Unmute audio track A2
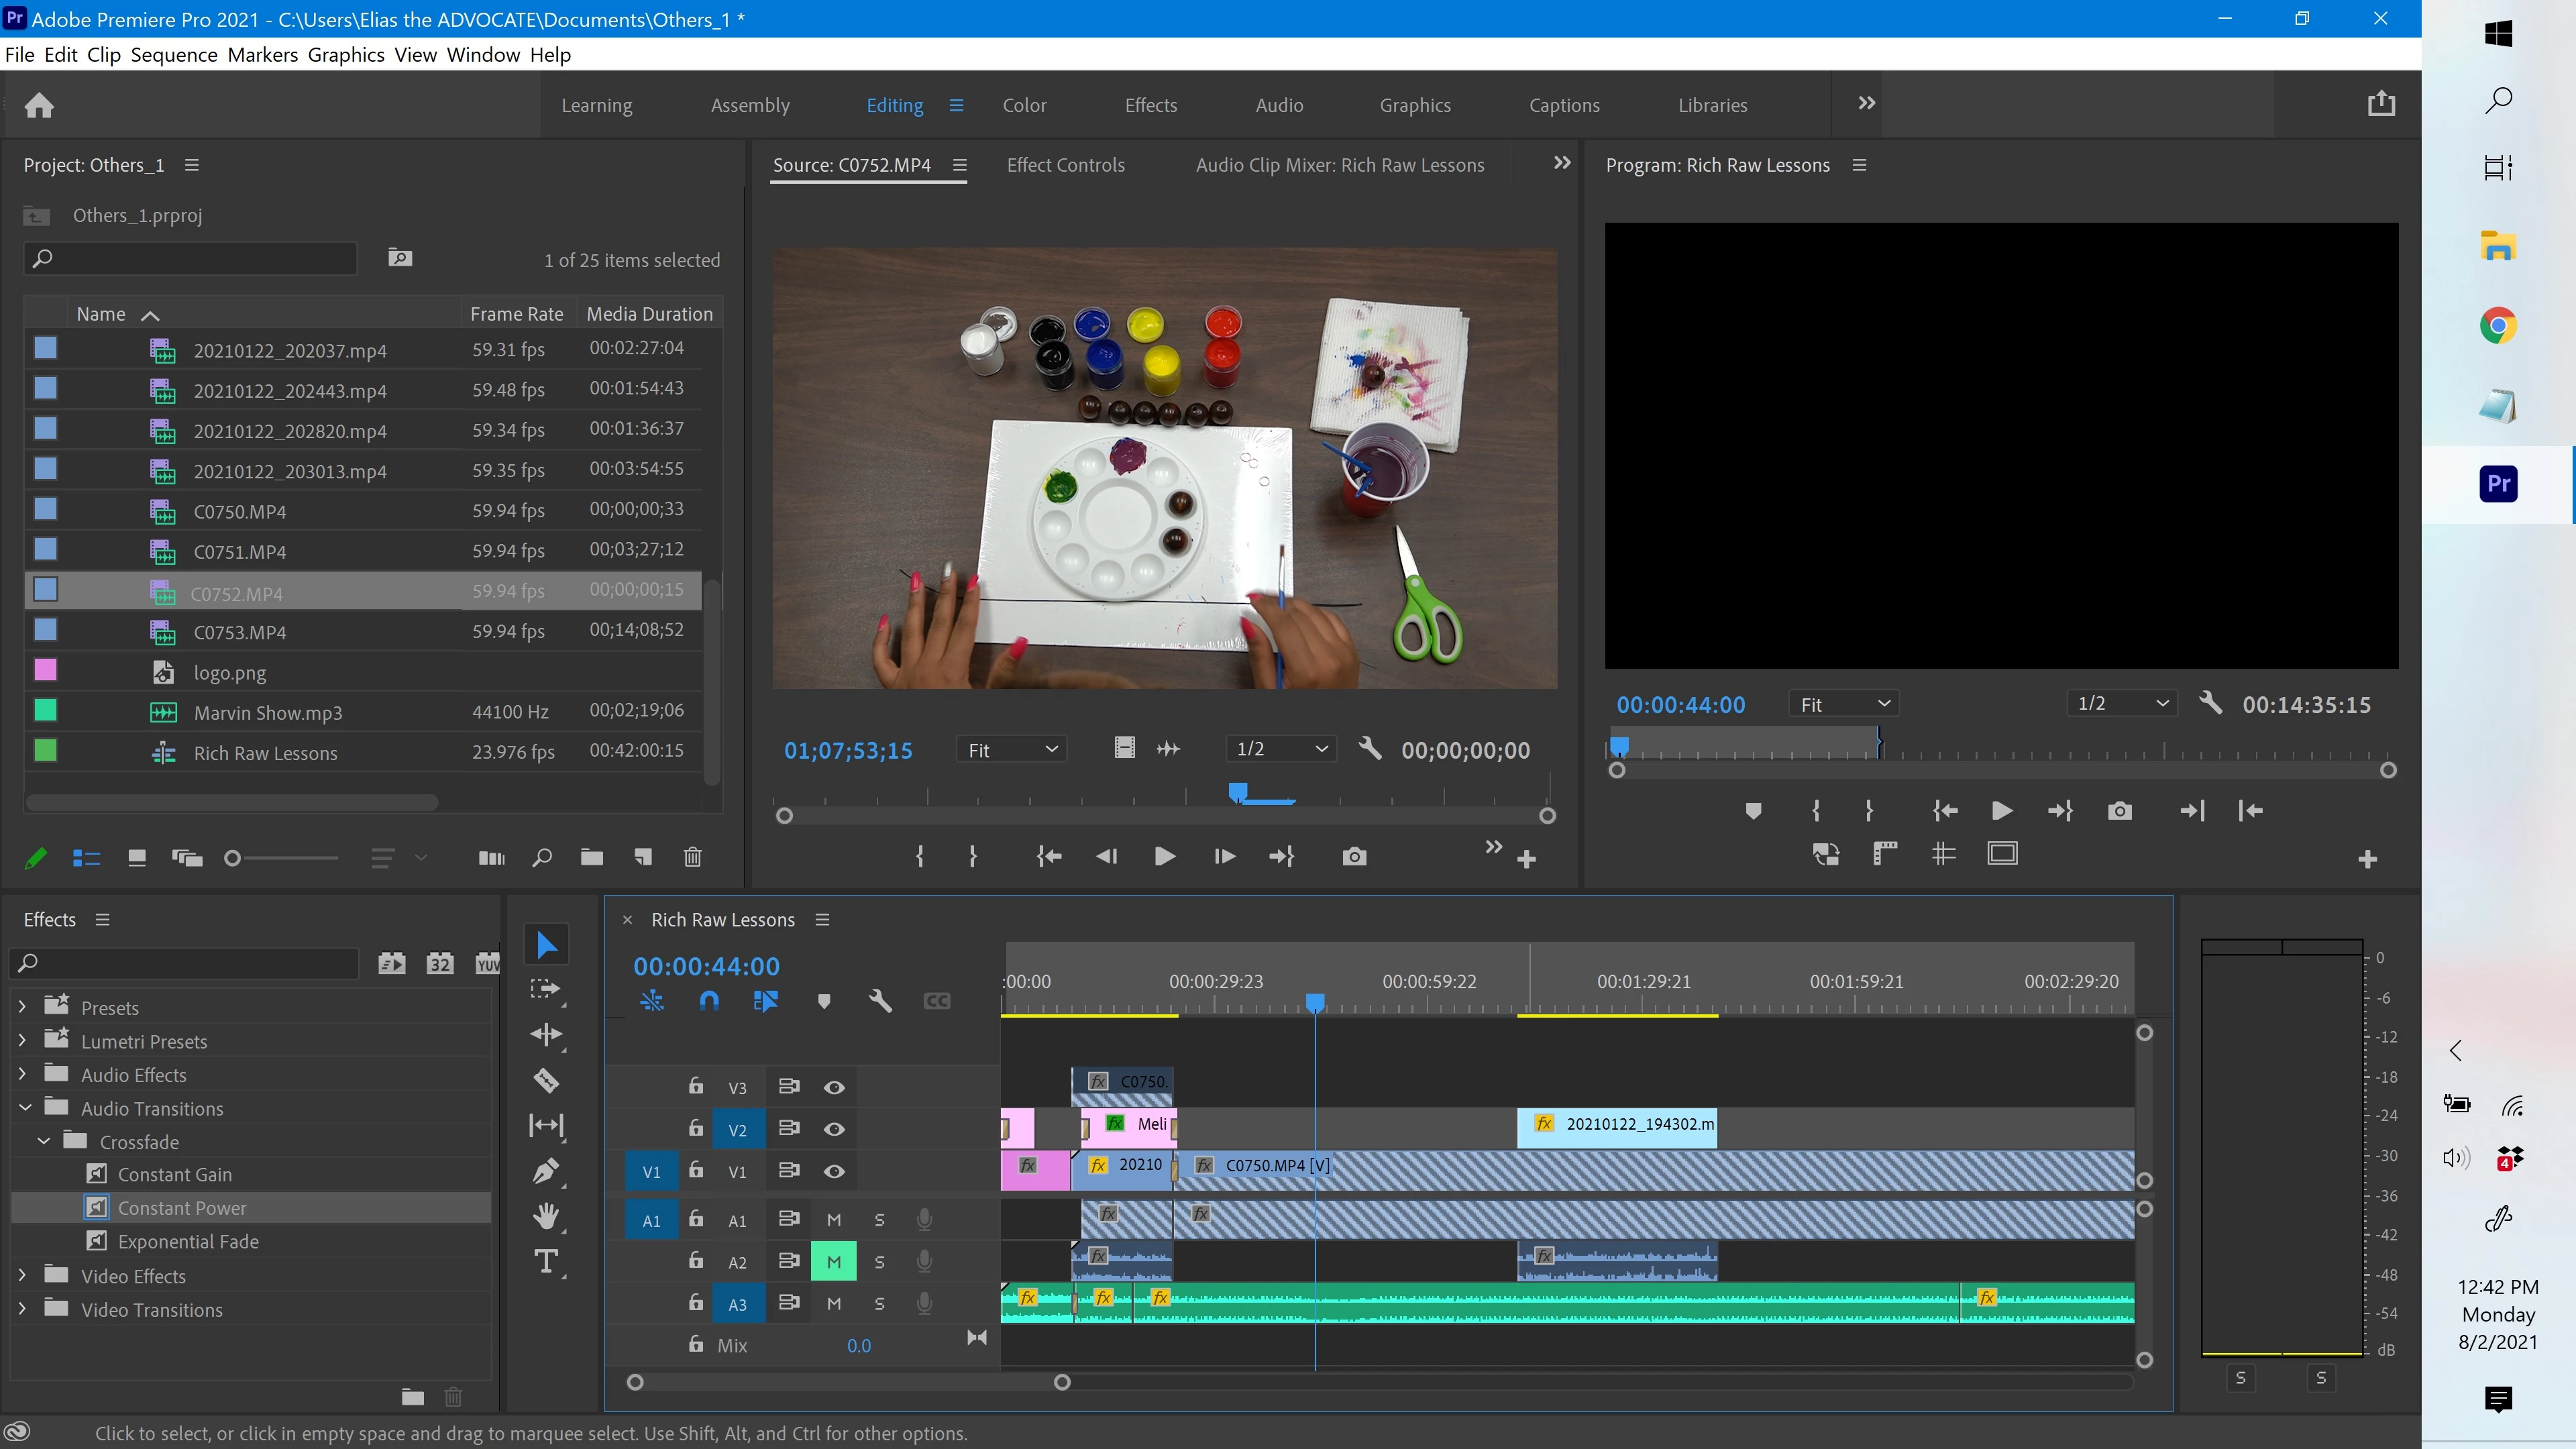The width and height of the screenshot is (2576, 1449). 833,1262
